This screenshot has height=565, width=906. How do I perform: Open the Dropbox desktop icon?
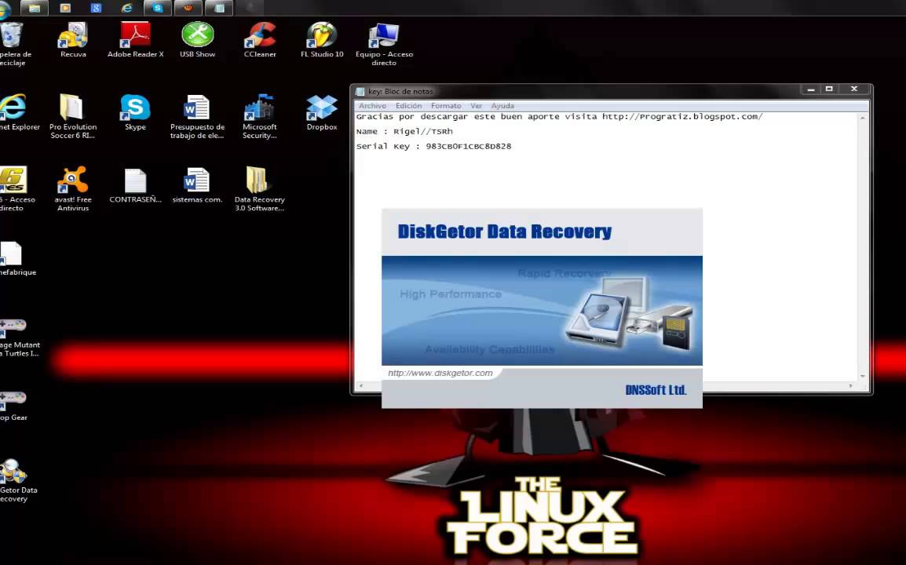322,113
